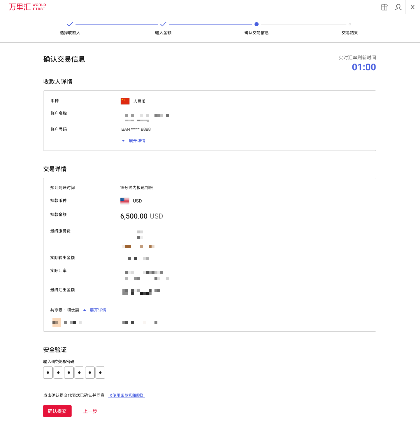Image resolution: width=420 pixels, height=428 pixels.
Task: Click the US flag beside USD
Action: [x=124, y=201]
